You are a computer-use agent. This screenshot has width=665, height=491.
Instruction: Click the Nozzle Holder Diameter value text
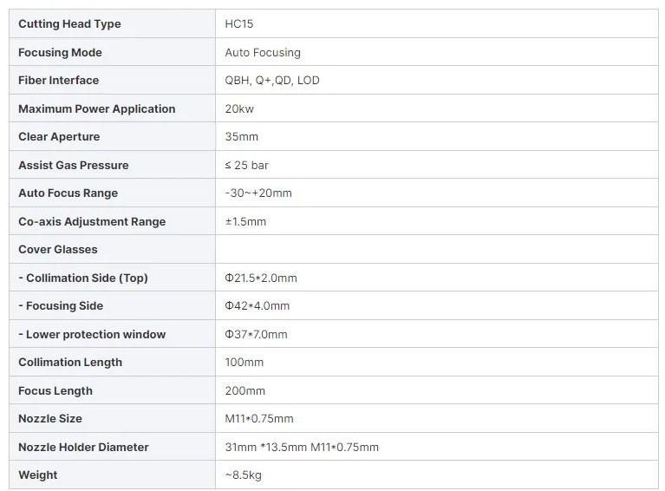[x=302, y=447]
